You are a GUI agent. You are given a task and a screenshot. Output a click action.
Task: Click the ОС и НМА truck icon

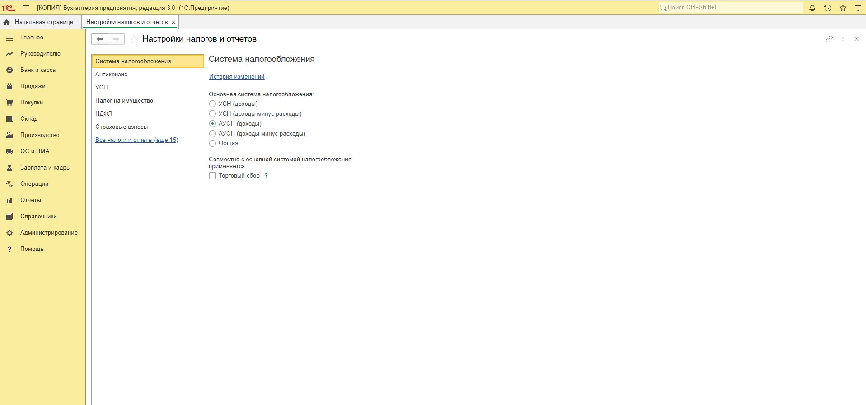click(x=9, y=151)
